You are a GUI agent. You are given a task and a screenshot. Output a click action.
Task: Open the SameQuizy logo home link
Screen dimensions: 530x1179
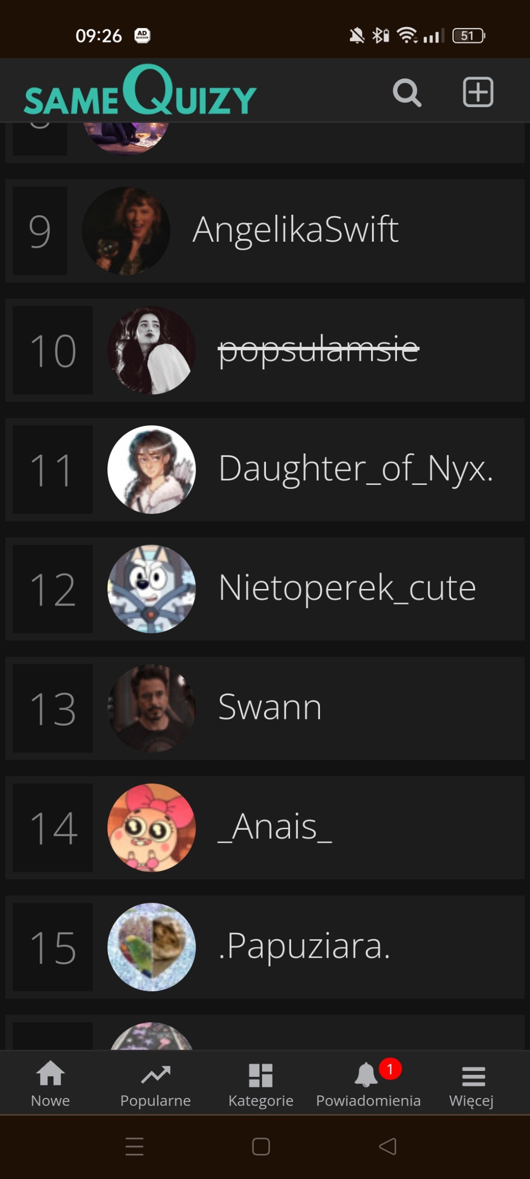[140, 91]
